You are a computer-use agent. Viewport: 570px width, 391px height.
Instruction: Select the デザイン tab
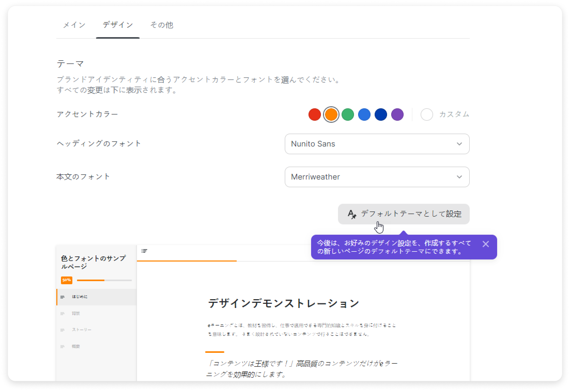(x=118, y=25)
